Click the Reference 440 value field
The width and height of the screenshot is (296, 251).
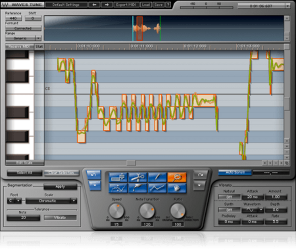click(13, 18)
